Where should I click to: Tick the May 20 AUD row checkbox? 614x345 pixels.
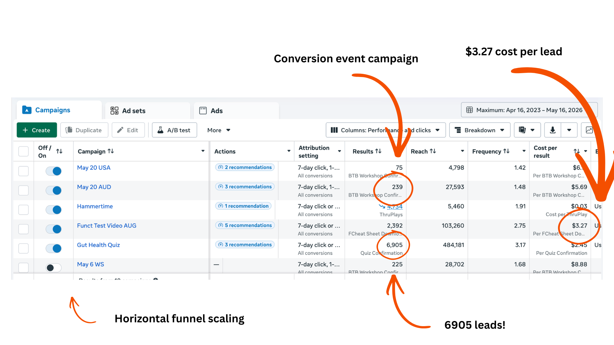tap(23, 190)
